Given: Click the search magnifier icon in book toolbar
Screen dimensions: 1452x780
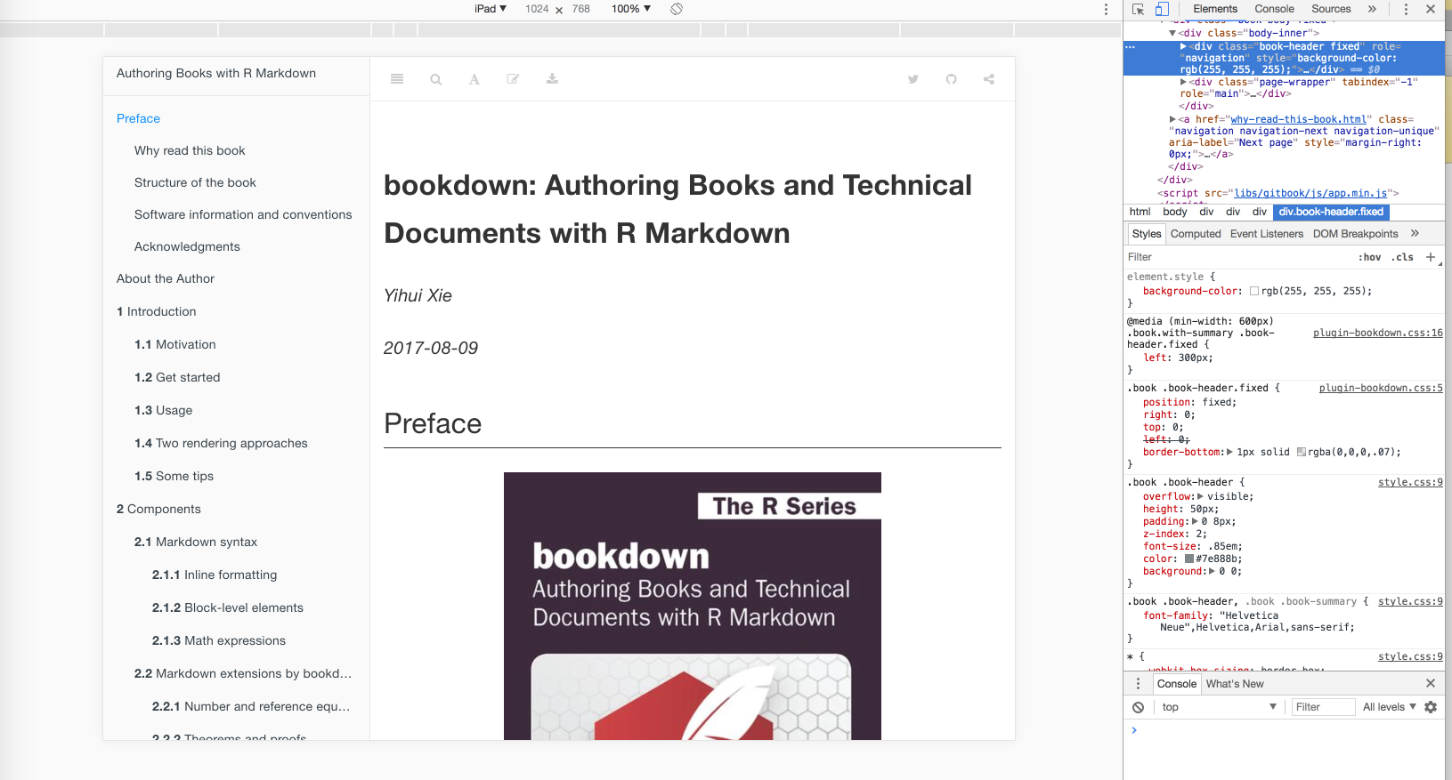Looking at the screenshot, I should (435, 79).
